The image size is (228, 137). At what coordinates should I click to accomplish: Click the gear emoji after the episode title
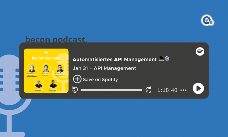click(167, 59)
